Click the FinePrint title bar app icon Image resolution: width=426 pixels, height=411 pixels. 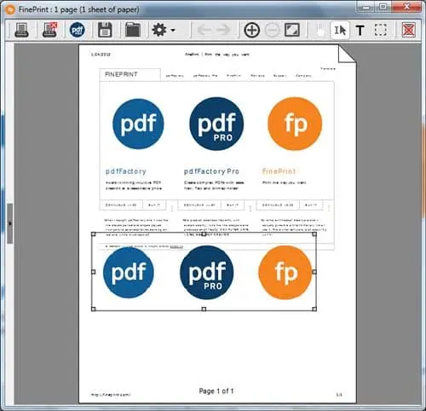(10, 10)
